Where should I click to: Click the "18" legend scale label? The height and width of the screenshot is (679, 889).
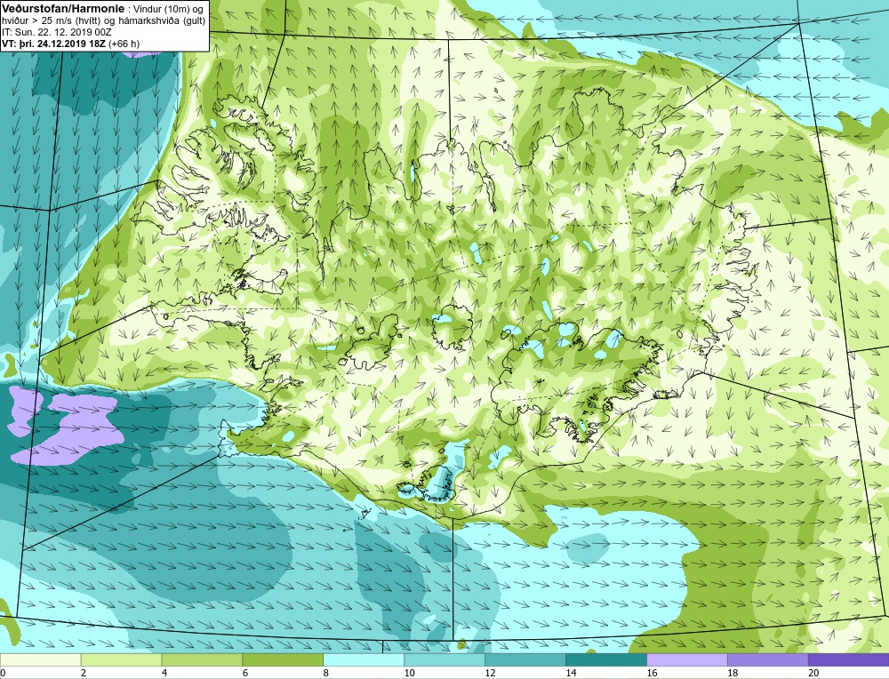click(x=732, y=673)
